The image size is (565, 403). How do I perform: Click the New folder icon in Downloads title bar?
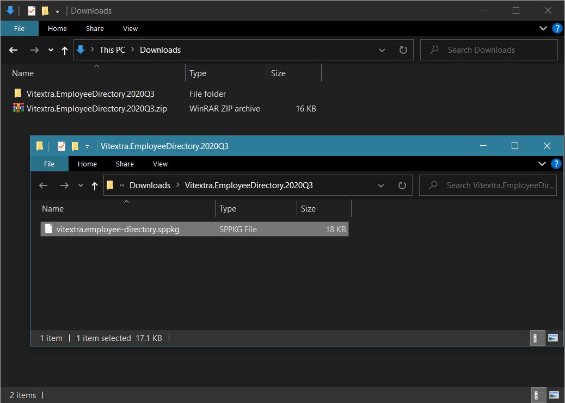click(45, 11)
